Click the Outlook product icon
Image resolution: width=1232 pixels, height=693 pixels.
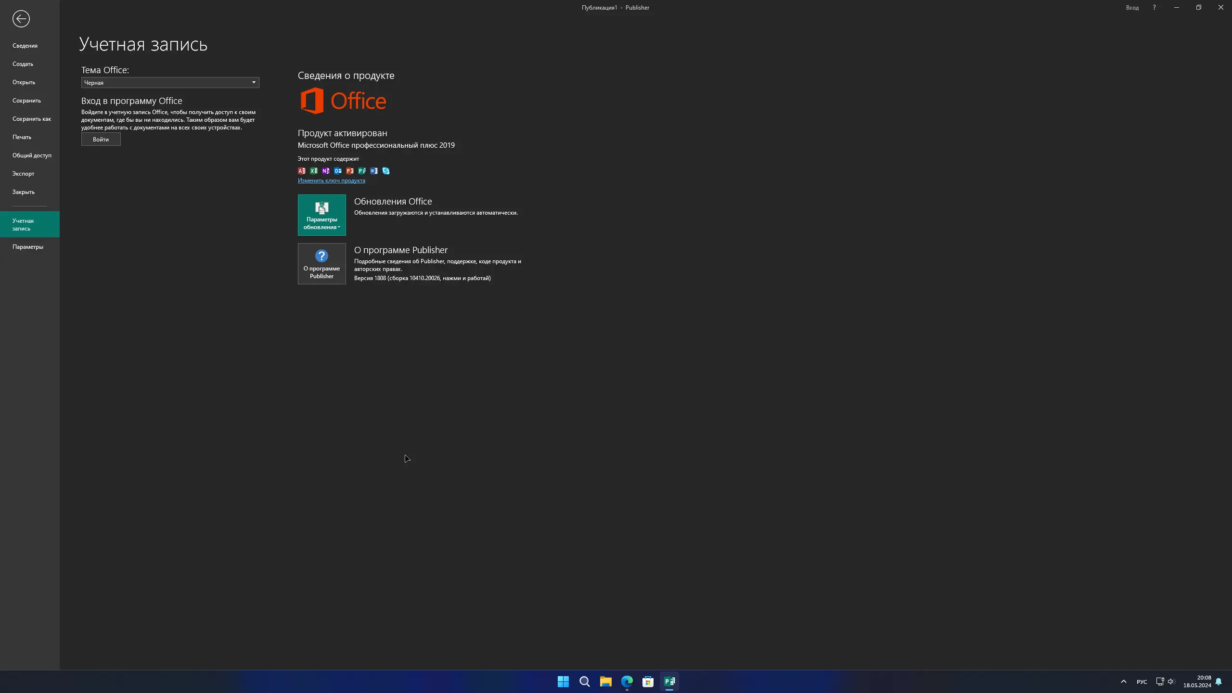click(x=338, y=171)
